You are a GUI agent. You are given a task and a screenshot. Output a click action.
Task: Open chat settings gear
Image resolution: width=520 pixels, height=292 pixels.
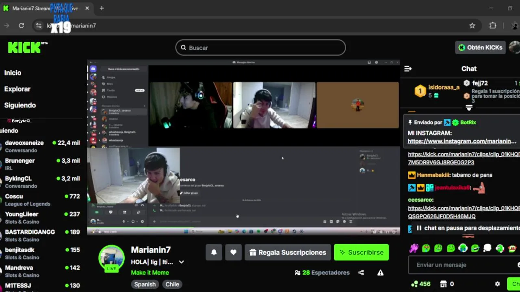(497, 284)
